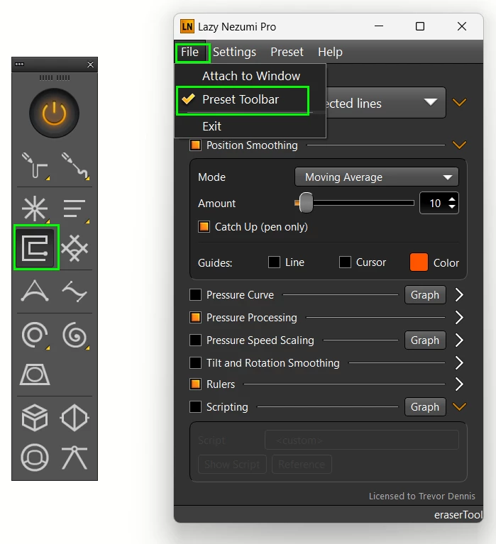496x544 pixels.
Task: Select the connected lines maze preset icon
Action: point(35,248)
